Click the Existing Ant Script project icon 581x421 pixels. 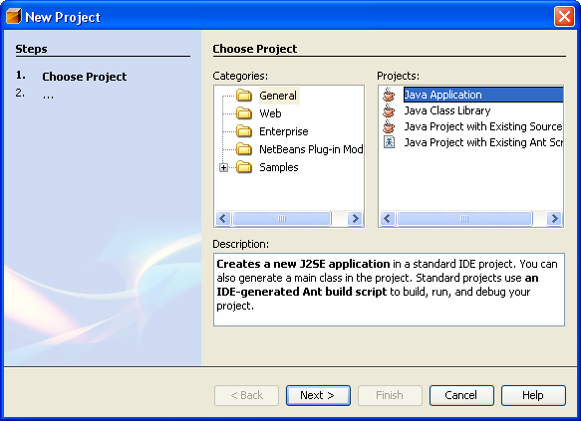coord(389,142)
